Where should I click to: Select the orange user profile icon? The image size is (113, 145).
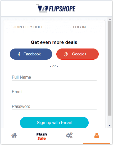97,135
